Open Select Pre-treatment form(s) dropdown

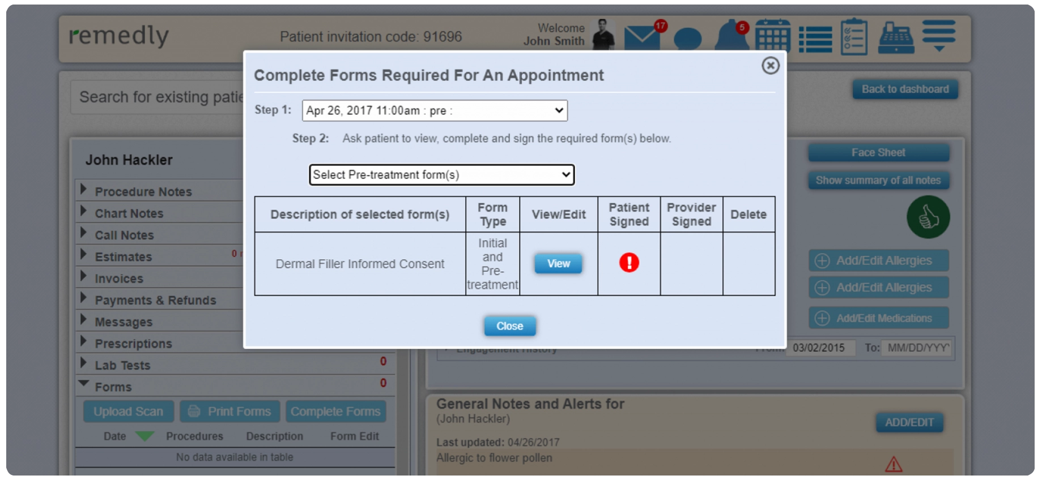tap(441, 175)
